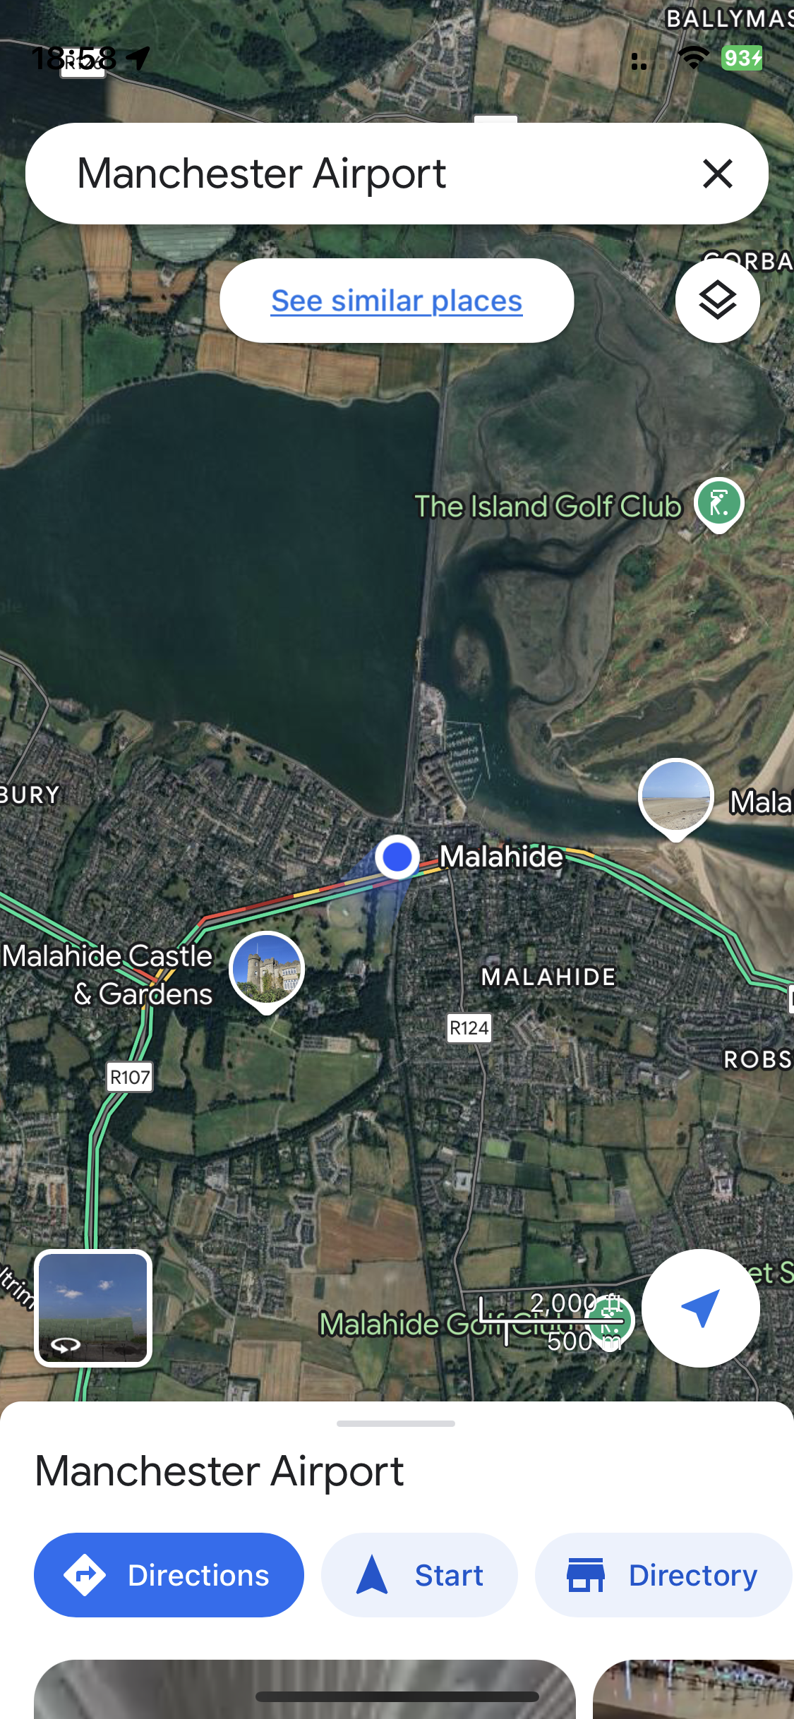
Task: Clear search with the X icon
Action: (x=717, y=174)
